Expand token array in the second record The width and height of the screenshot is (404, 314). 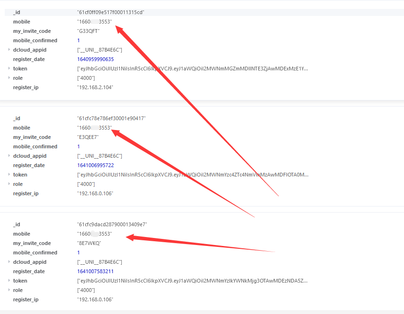[x=9, y=175]
